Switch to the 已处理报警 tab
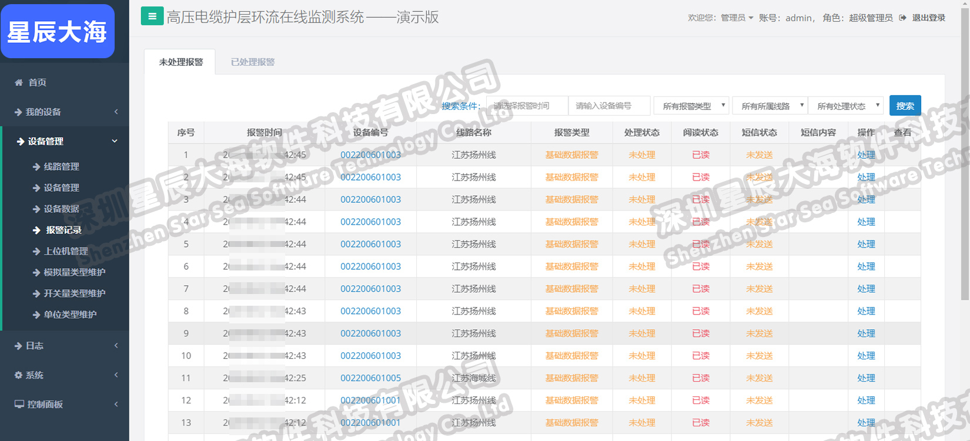 [x=253, y=62]
